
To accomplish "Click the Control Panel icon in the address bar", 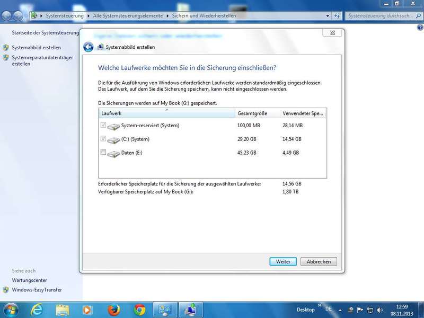I will click(x=34, y=15).
